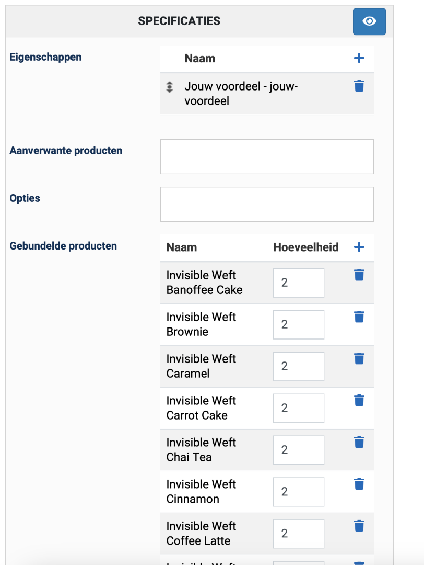Click the Invisible Weft Chai Tea name
Viewport: 424px width, 565px height.
pyautogui.click(x=201, y=450)
